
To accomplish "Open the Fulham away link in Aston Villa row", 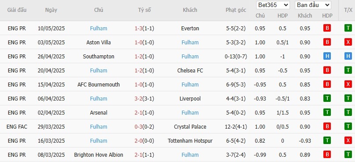I will 190,43.
